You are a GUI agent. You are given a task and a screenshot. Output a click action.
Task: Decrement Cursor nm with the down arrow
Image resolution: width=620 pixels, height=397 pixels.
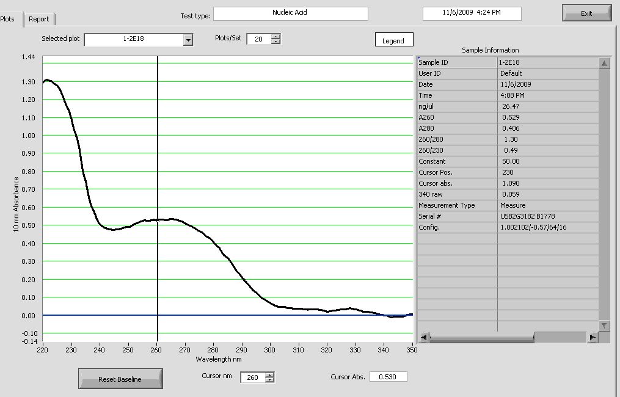[x=269, y=380]
